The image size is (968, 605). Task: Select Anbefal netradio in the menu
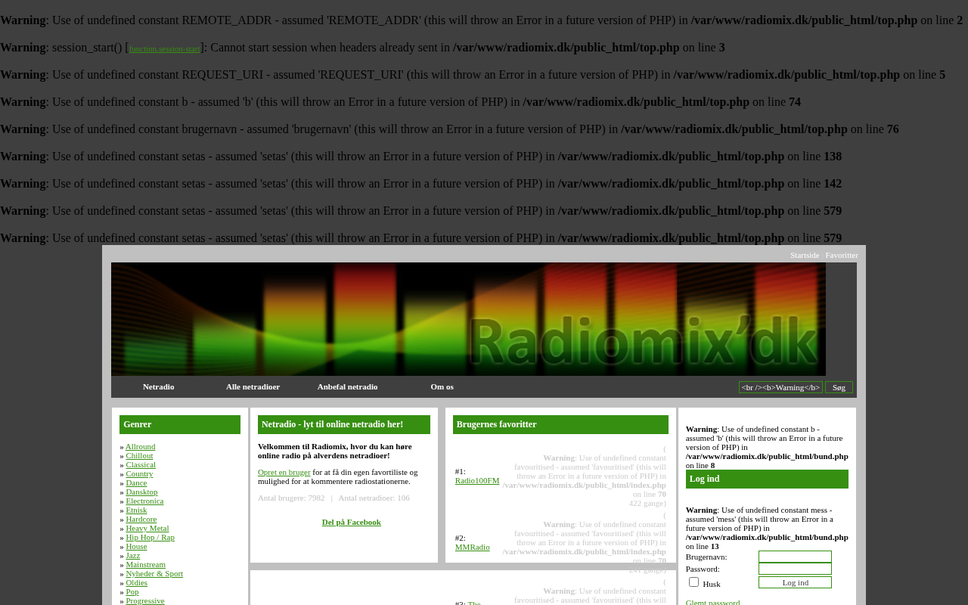(347, 387)
